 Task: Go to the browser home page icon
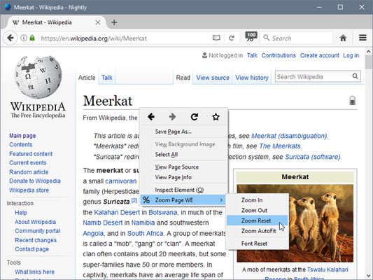tap(343, 38)
